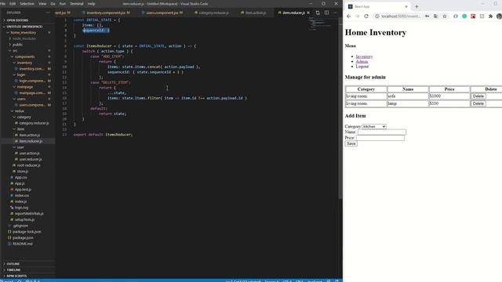Expand the Open Editors section
The height and width of the screenshot is (282, 502).
tap(17, 20)
